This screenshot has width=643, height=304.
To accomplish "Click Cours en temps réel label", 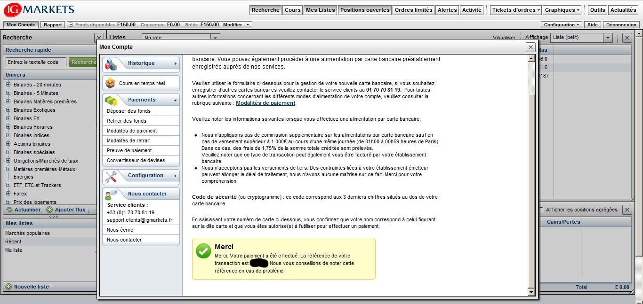I will pyautogui.click(x=142, y=83).
